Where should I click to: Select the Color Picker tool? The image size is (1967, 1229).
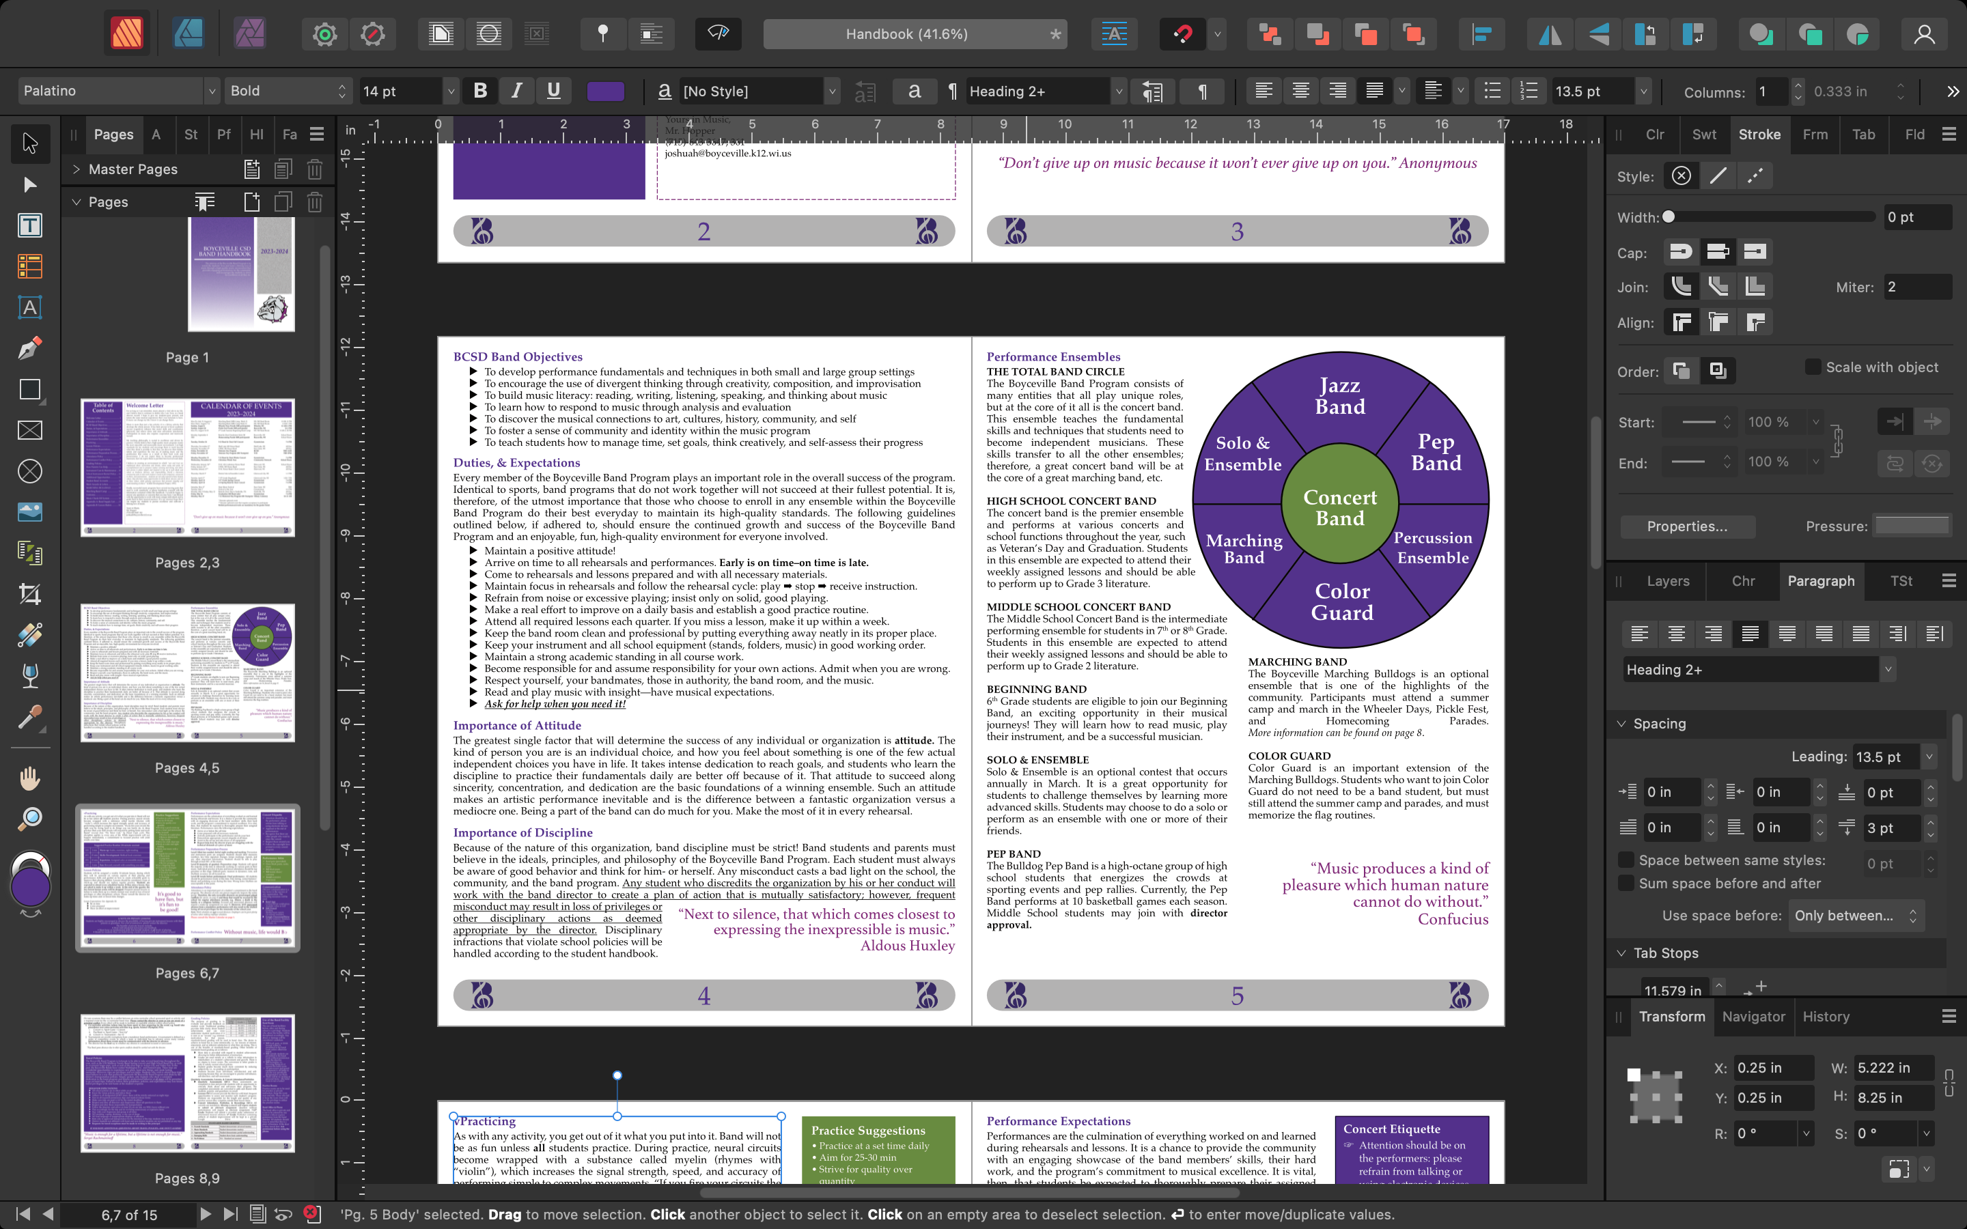coord(30,718)
